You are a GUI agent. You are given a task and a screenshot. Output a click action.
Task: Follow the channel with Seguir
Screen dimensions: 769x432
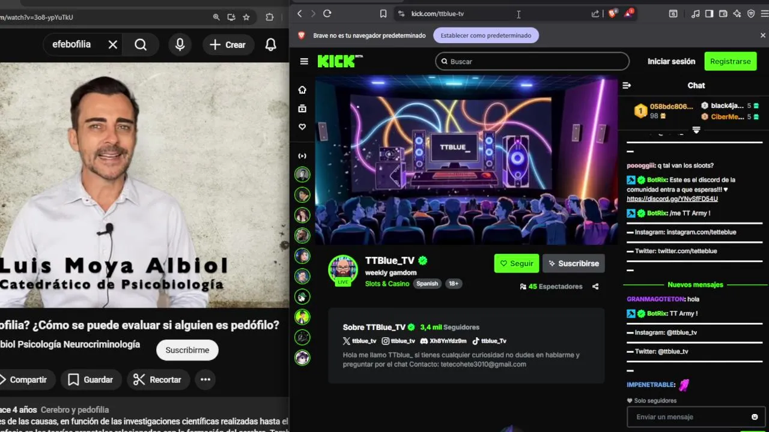pyautogui.click(x=517, y=263)
